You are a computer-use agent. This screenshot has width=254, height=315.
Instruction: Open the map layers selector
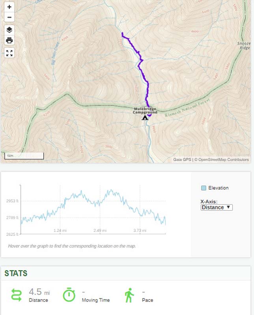click(x=9, y=30)
